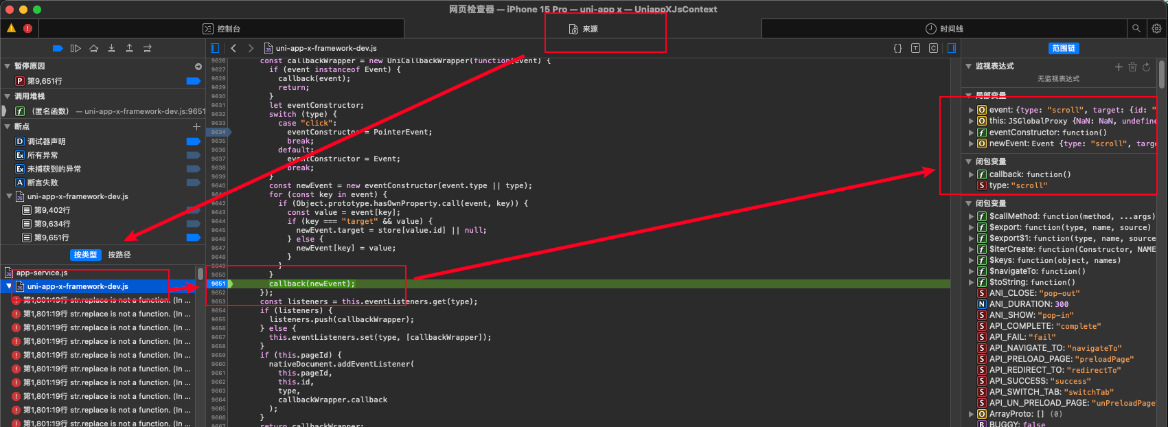Expand the eventConstructor local variable
The width and height of the screenshot is (1168, 427).
pyautogui.click(x=971, y=132)
